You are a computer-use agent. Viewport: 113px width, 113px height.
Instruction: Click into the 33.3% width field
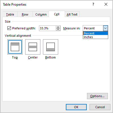pos(47,28)
